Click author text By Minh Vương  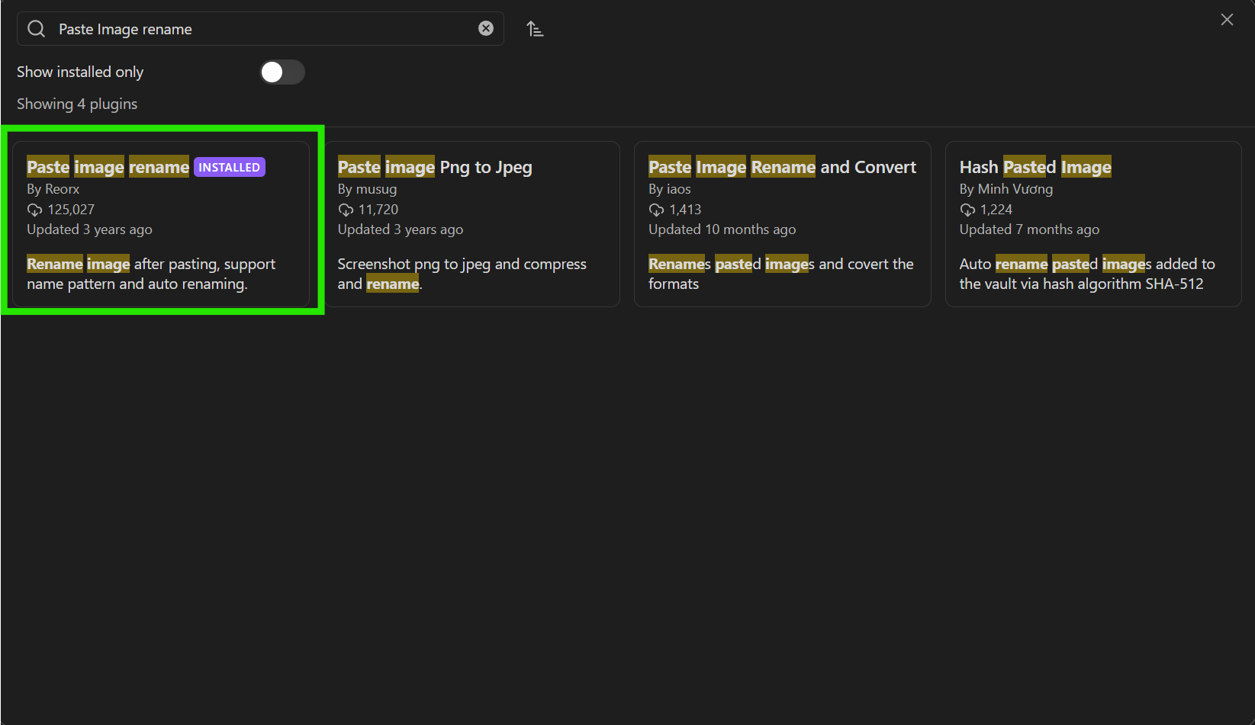point(1006,189)
